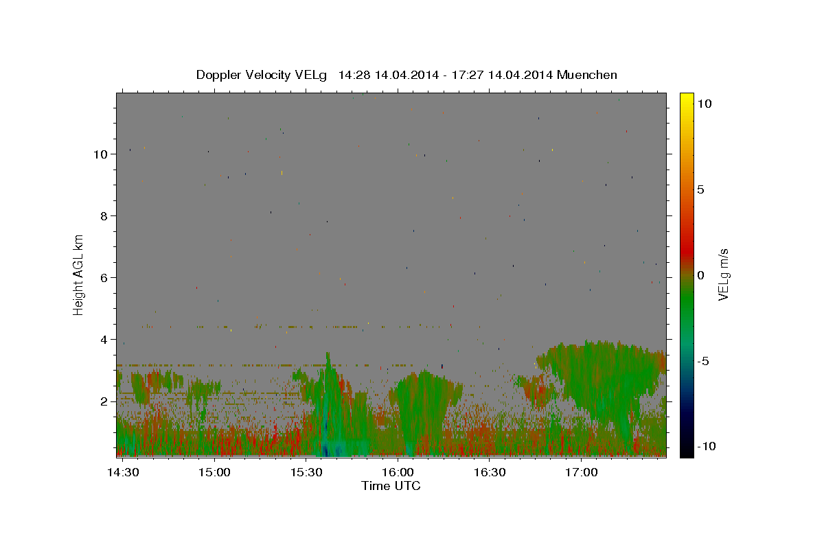The image size is (824, 549).
Task: Click the 15:00 time tick label
Action: [x=215, y=473]
